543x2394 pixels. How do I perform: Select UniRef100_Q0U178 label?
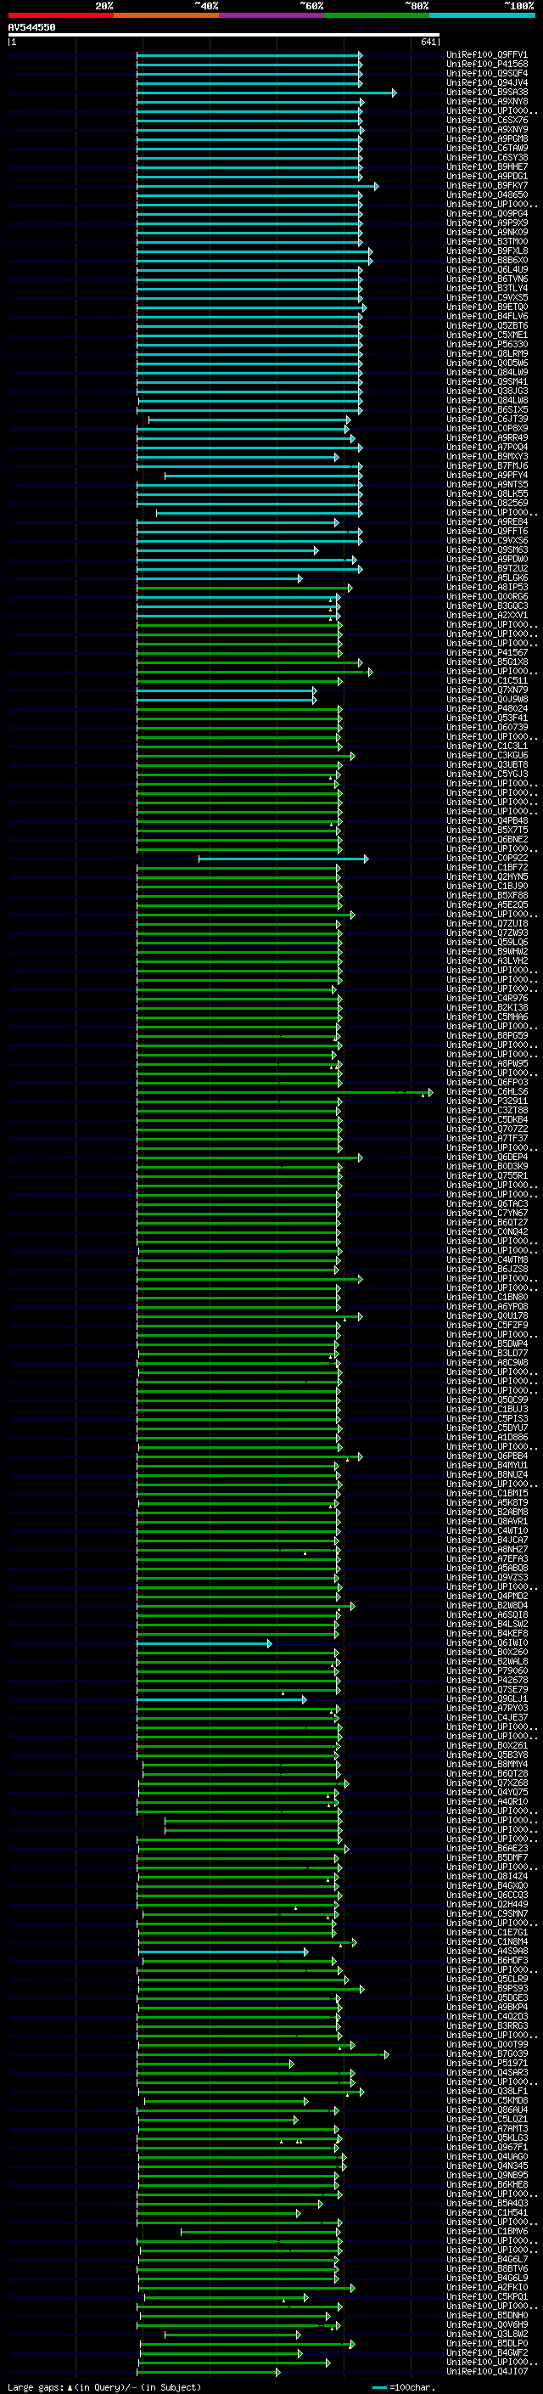pos(487,1316)
